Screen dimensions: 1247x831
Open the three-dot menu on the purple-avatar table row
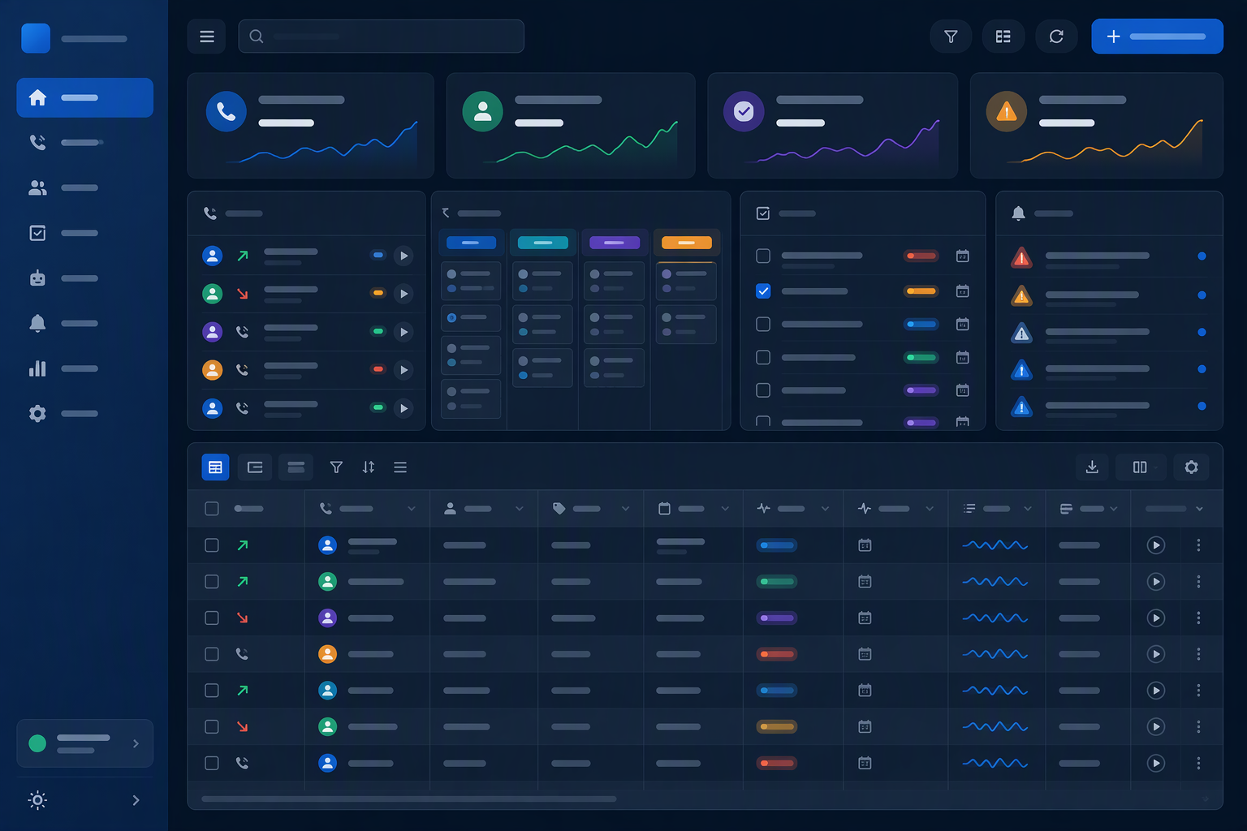[1198, 618]
